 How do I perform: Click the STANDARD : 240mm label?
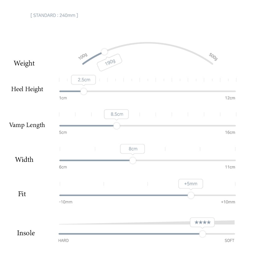pos(54,15)
